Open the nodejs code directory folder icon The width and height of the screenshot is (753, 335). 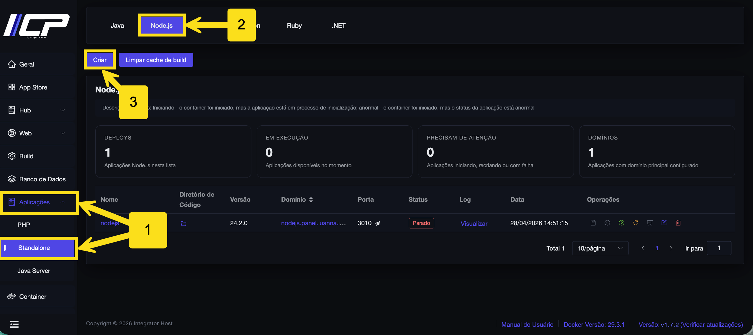coord(184,223)
